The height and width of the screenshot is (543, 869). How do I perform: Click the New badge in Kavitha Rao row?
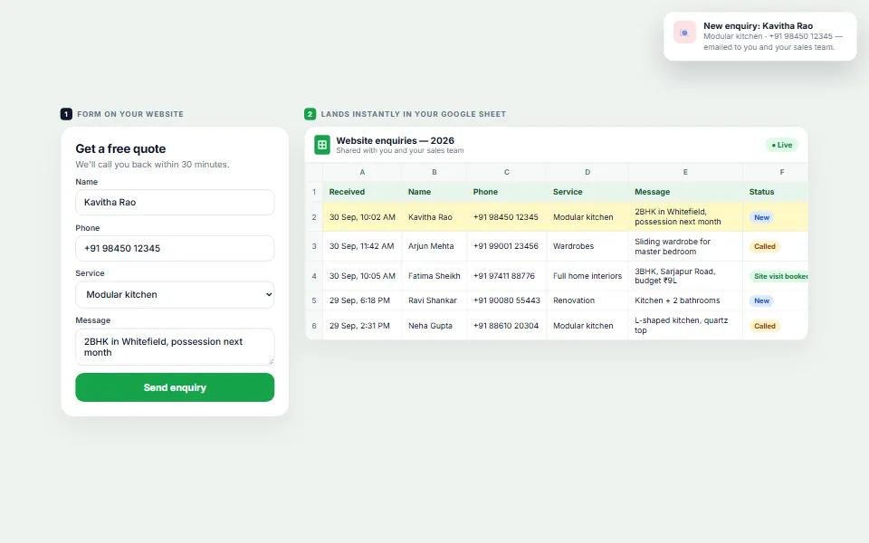coord(761,218)
